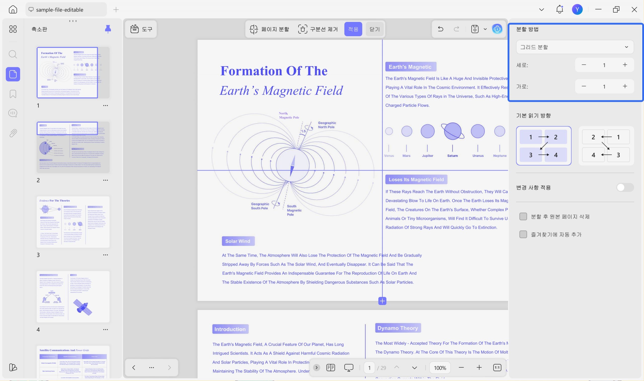Open more options for page 4

click(x=105, y=329)
